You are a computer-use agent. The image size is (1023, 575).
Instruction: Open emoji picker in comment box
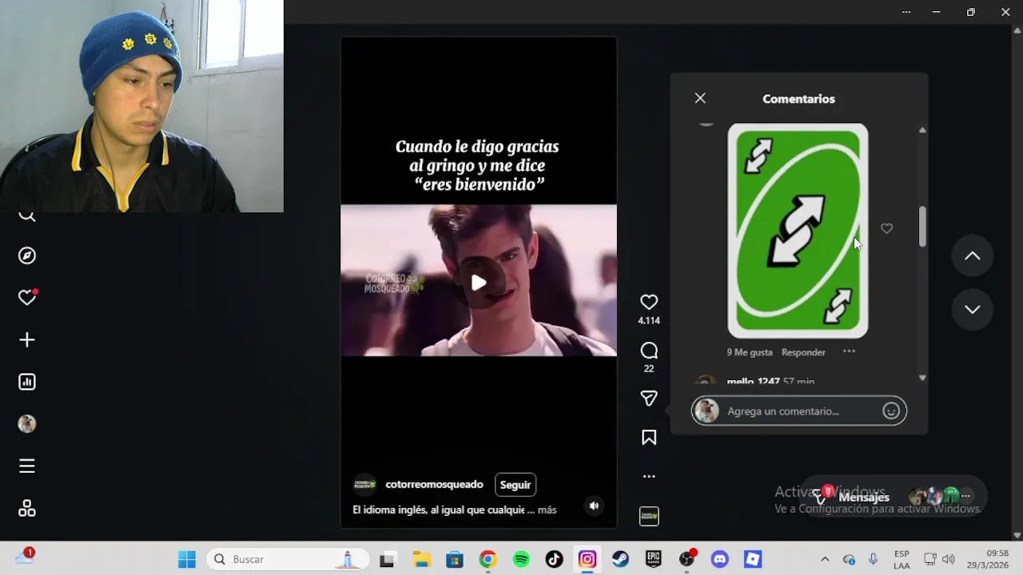pos(891,411)
